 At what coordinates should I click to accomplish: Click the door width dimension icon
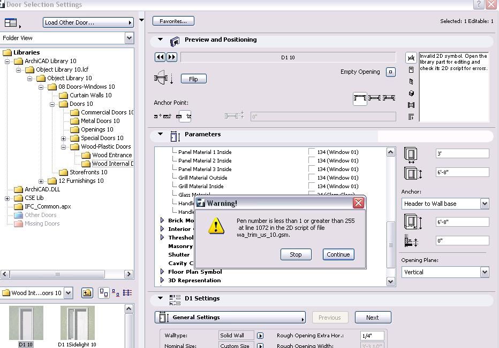coord(411,155)
